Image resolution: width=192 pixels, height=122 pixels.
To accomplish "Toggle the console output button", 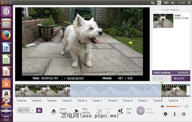I will coord(33,110).
